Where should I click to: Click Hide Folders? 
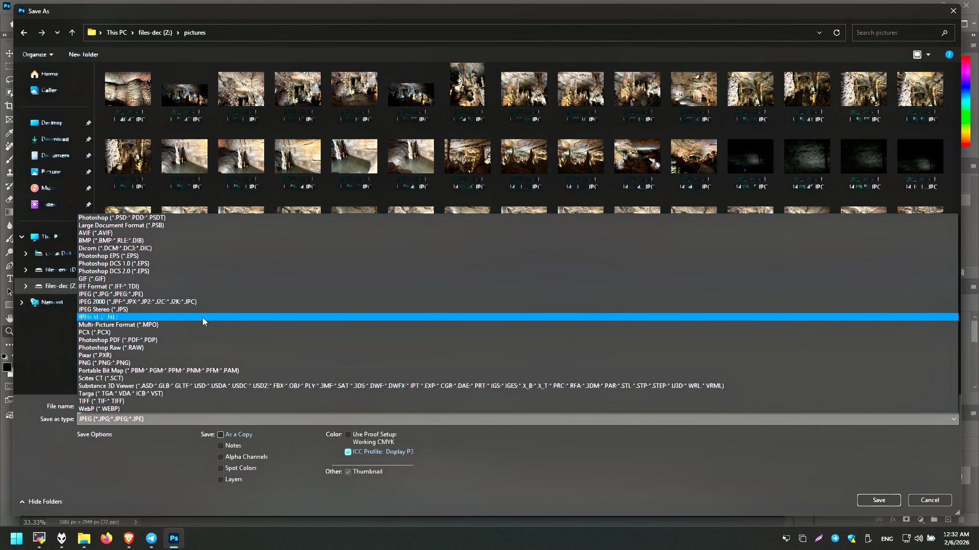click(x=41, y=502)
